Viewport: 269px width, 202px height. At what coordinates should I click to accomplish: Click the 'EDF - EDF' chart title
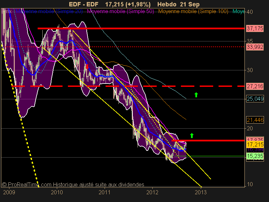[x=83, y=4]
